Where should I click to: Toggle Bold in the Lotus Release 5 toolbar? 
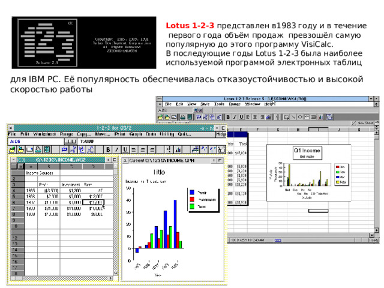tap(228, 117)
